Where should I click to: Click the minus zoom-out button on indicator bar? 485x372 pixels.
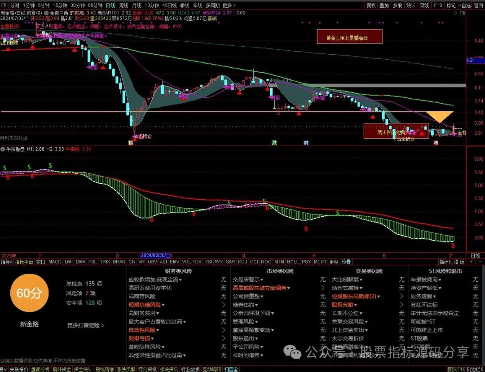point(481,262)
